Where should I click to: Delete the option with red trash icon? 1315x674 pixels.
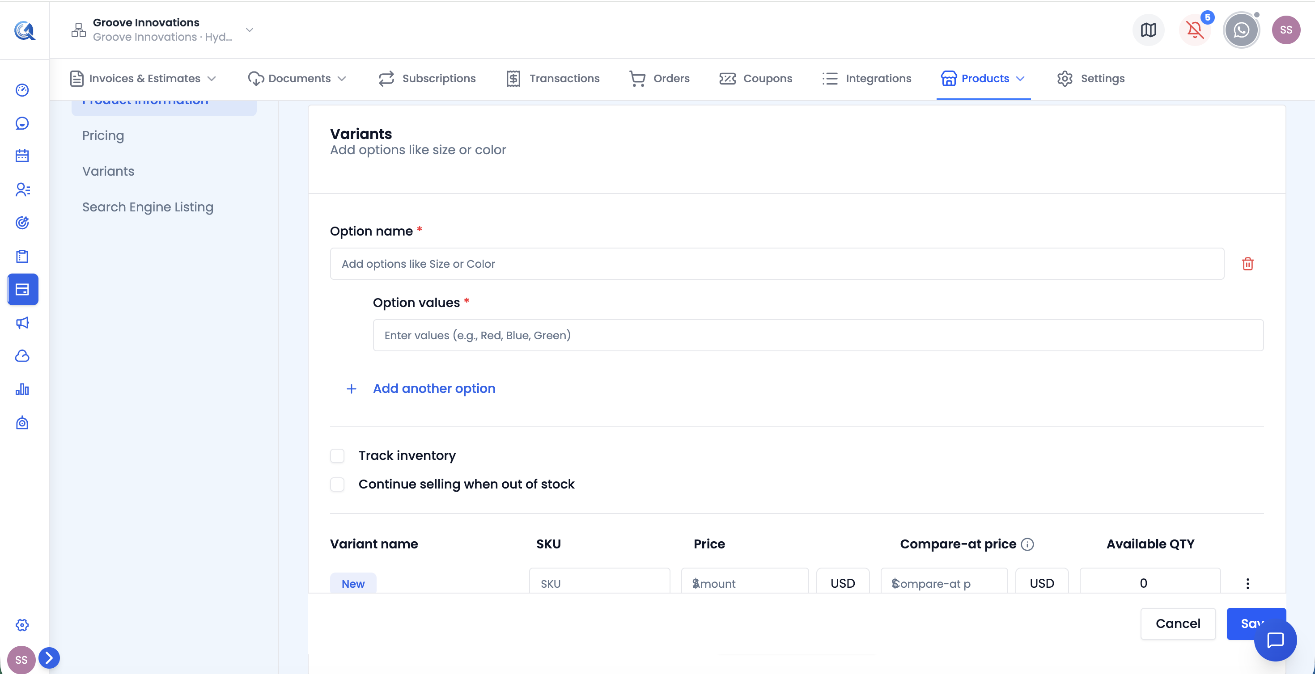coord(1247,264)
